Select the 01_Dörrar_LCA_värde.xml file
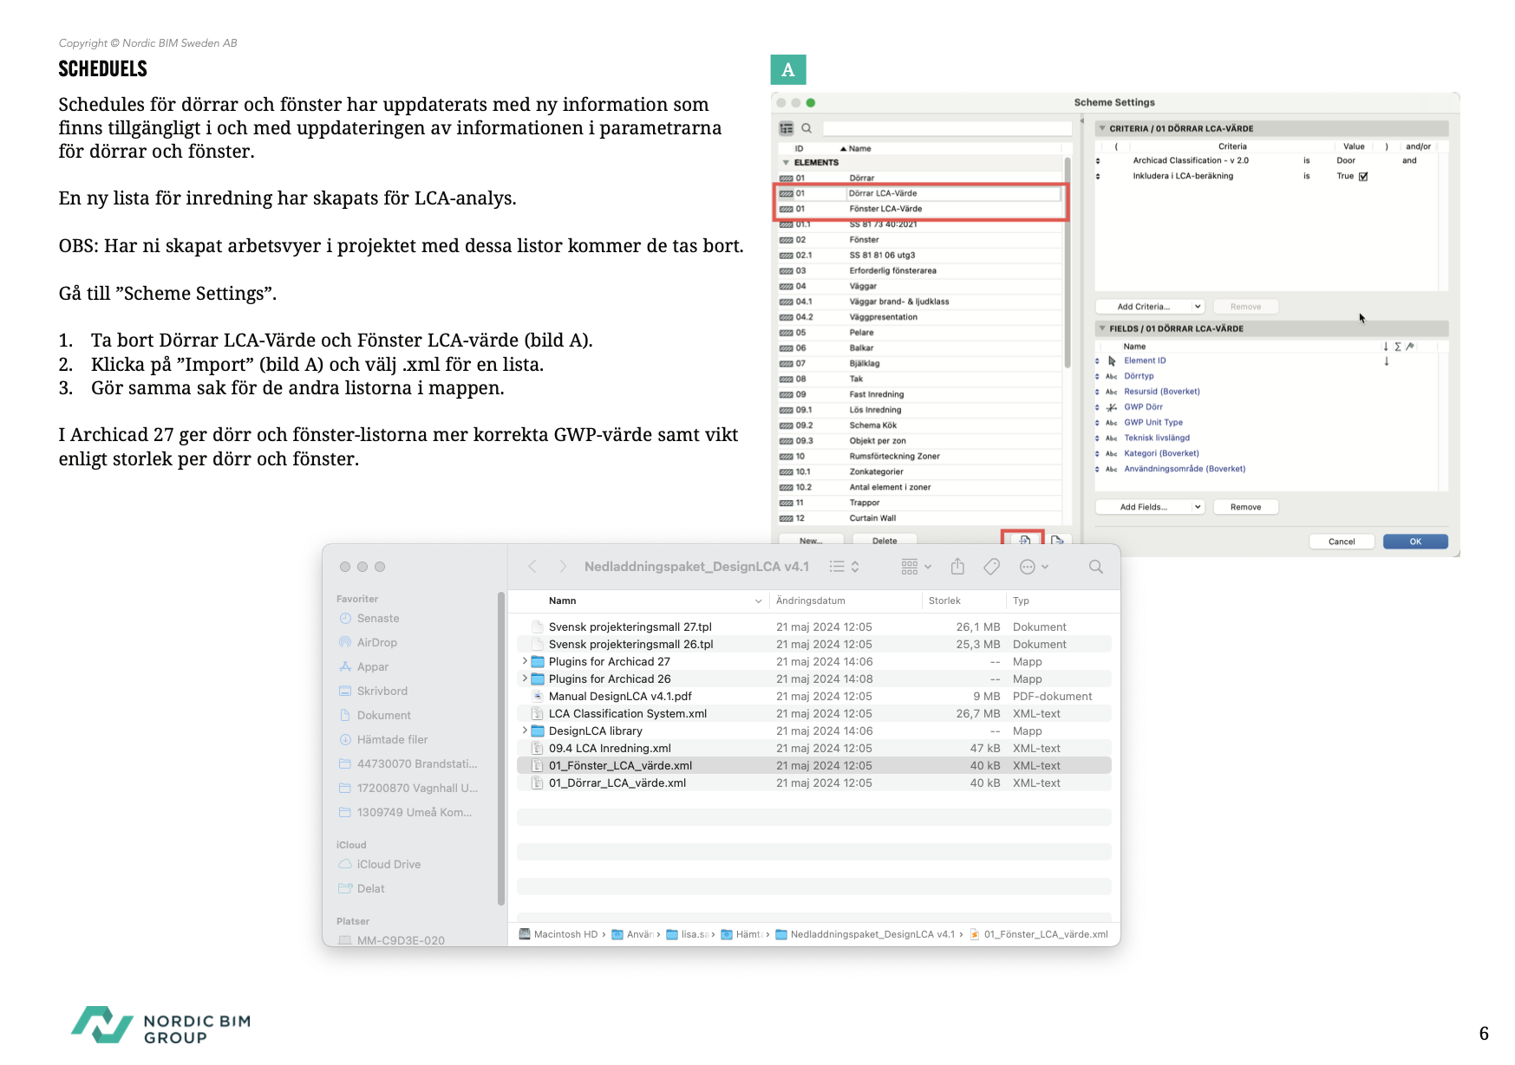This screenshot has width=1515, height=1065. 617,783
